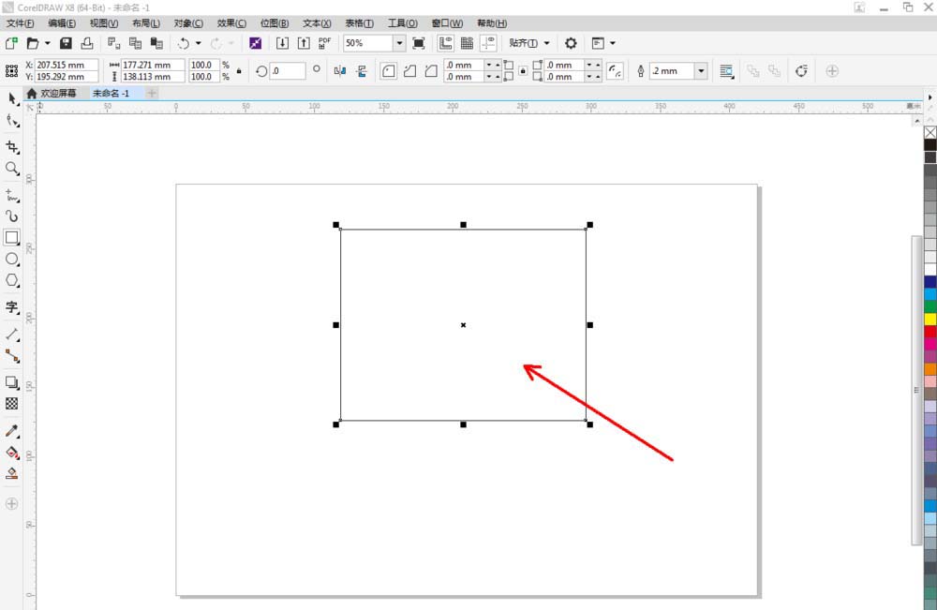The height and width of the screenshot is (610, 937).
Task: Click the Publish to PDF icon
Action: [x=324, y=43]
